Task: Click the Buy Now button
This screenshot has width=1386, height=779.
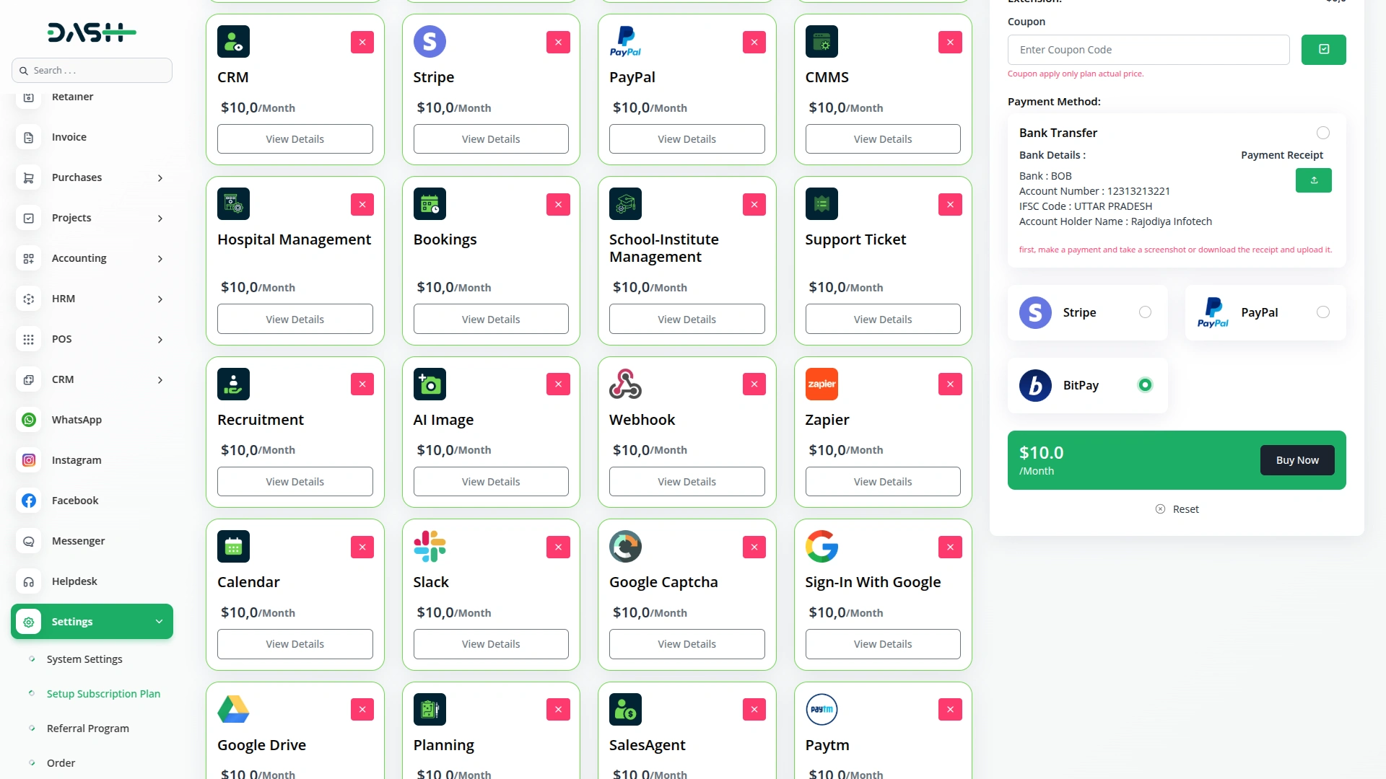Action: pyautogui.click(x=1297, y=459)
